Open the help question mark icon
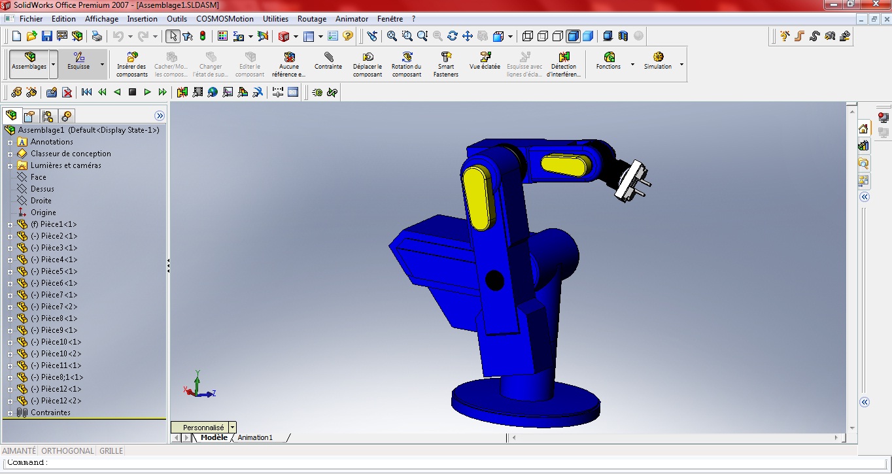 tap(348, 36)
